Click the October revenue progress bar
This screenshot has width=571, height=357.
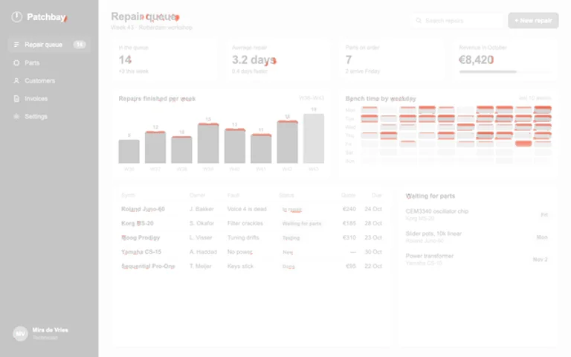click(x=505, y=71)
